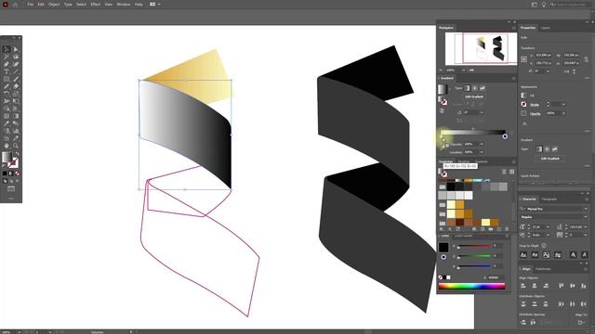Select the Lasso tool
Viewport: 595px width, 334px height.
16,57
